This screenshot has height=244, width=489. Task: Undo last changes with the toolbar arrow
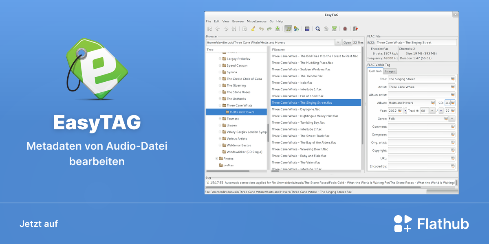[x=261, y=29]
